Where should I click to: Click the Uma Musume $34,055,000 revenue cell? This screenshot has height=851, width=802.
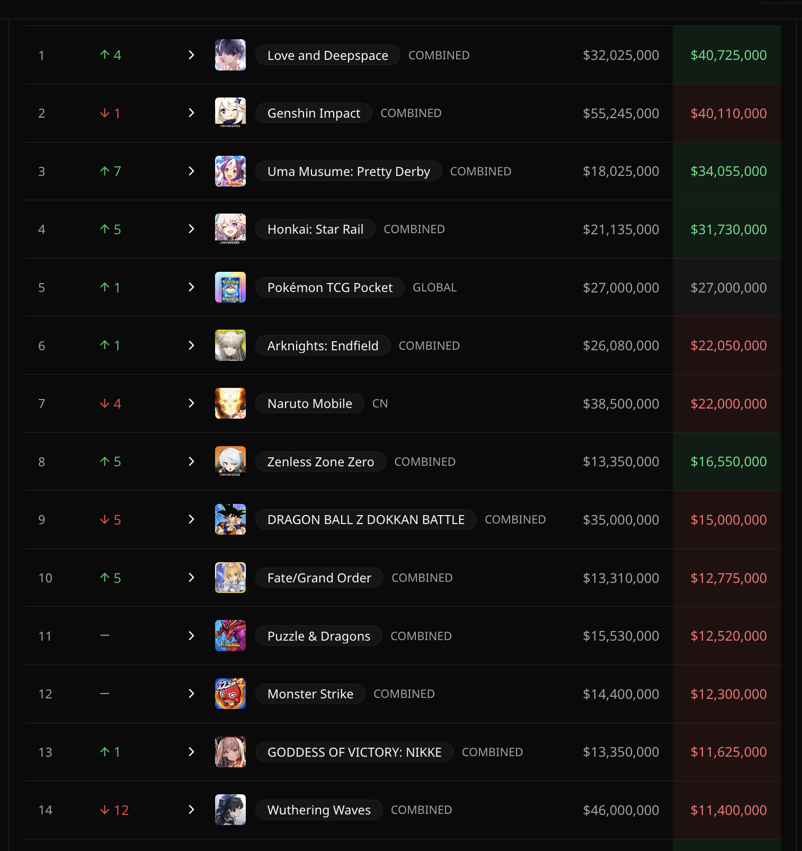(x=727, y=171)
